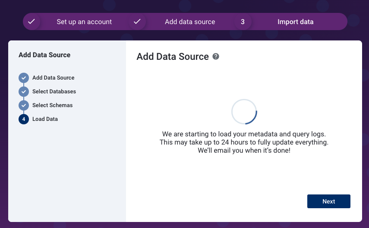Viewport: 369px width, 228px height.
Task: Click the help question mark icon
Action: (215, 56)
